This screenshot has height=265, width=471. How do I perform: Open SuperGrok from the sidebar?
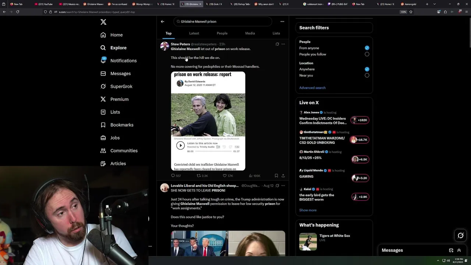pos(116,86)
